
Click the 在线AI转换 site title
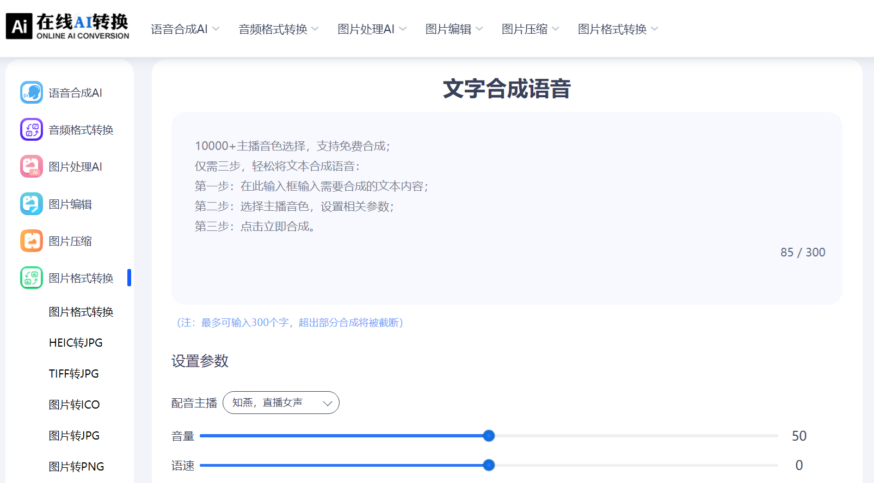coord(83,22)
